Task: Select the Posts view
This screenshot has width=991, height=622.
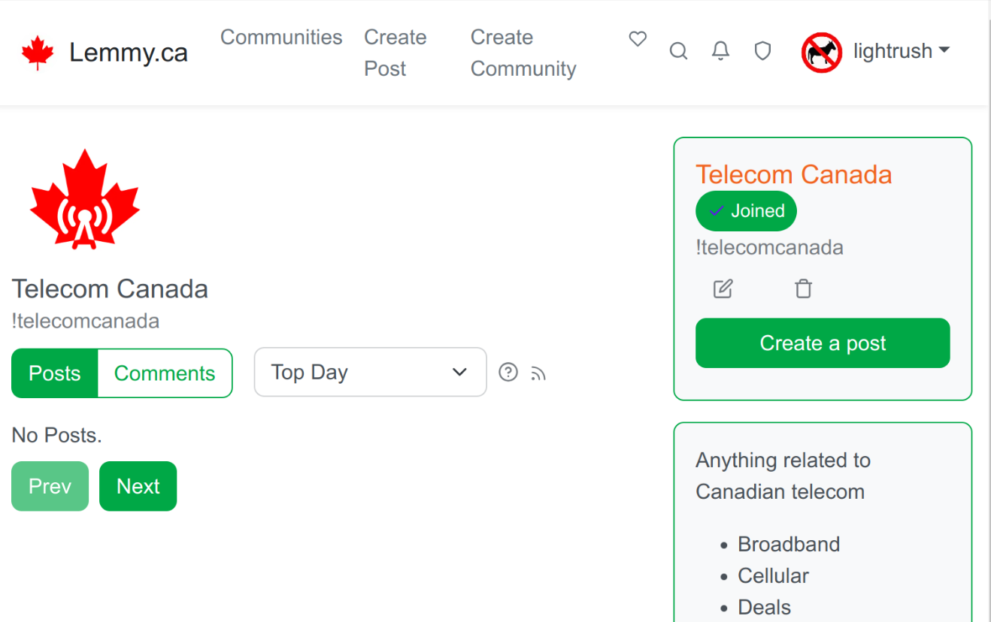Action: tap(54, 373)
